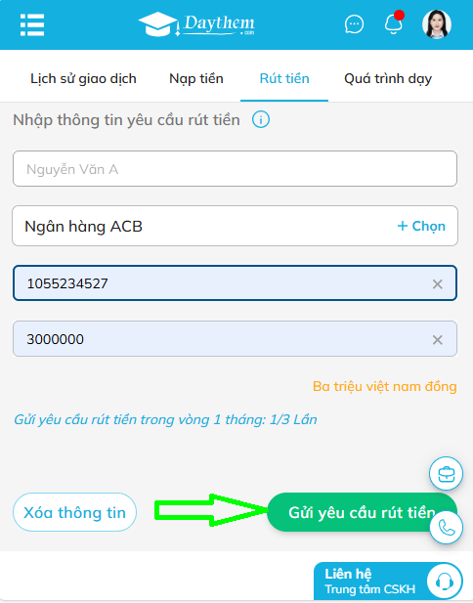Click the floating phone call icon
473x603 pixels.
tap(446, 527)
